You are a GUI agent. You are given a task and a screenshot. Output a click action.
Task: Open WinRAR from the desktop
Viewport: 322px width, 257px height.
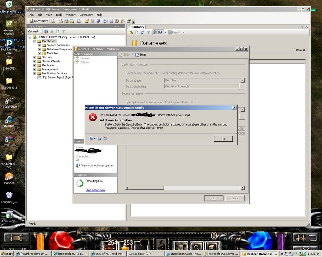click(x=9, y=140)
